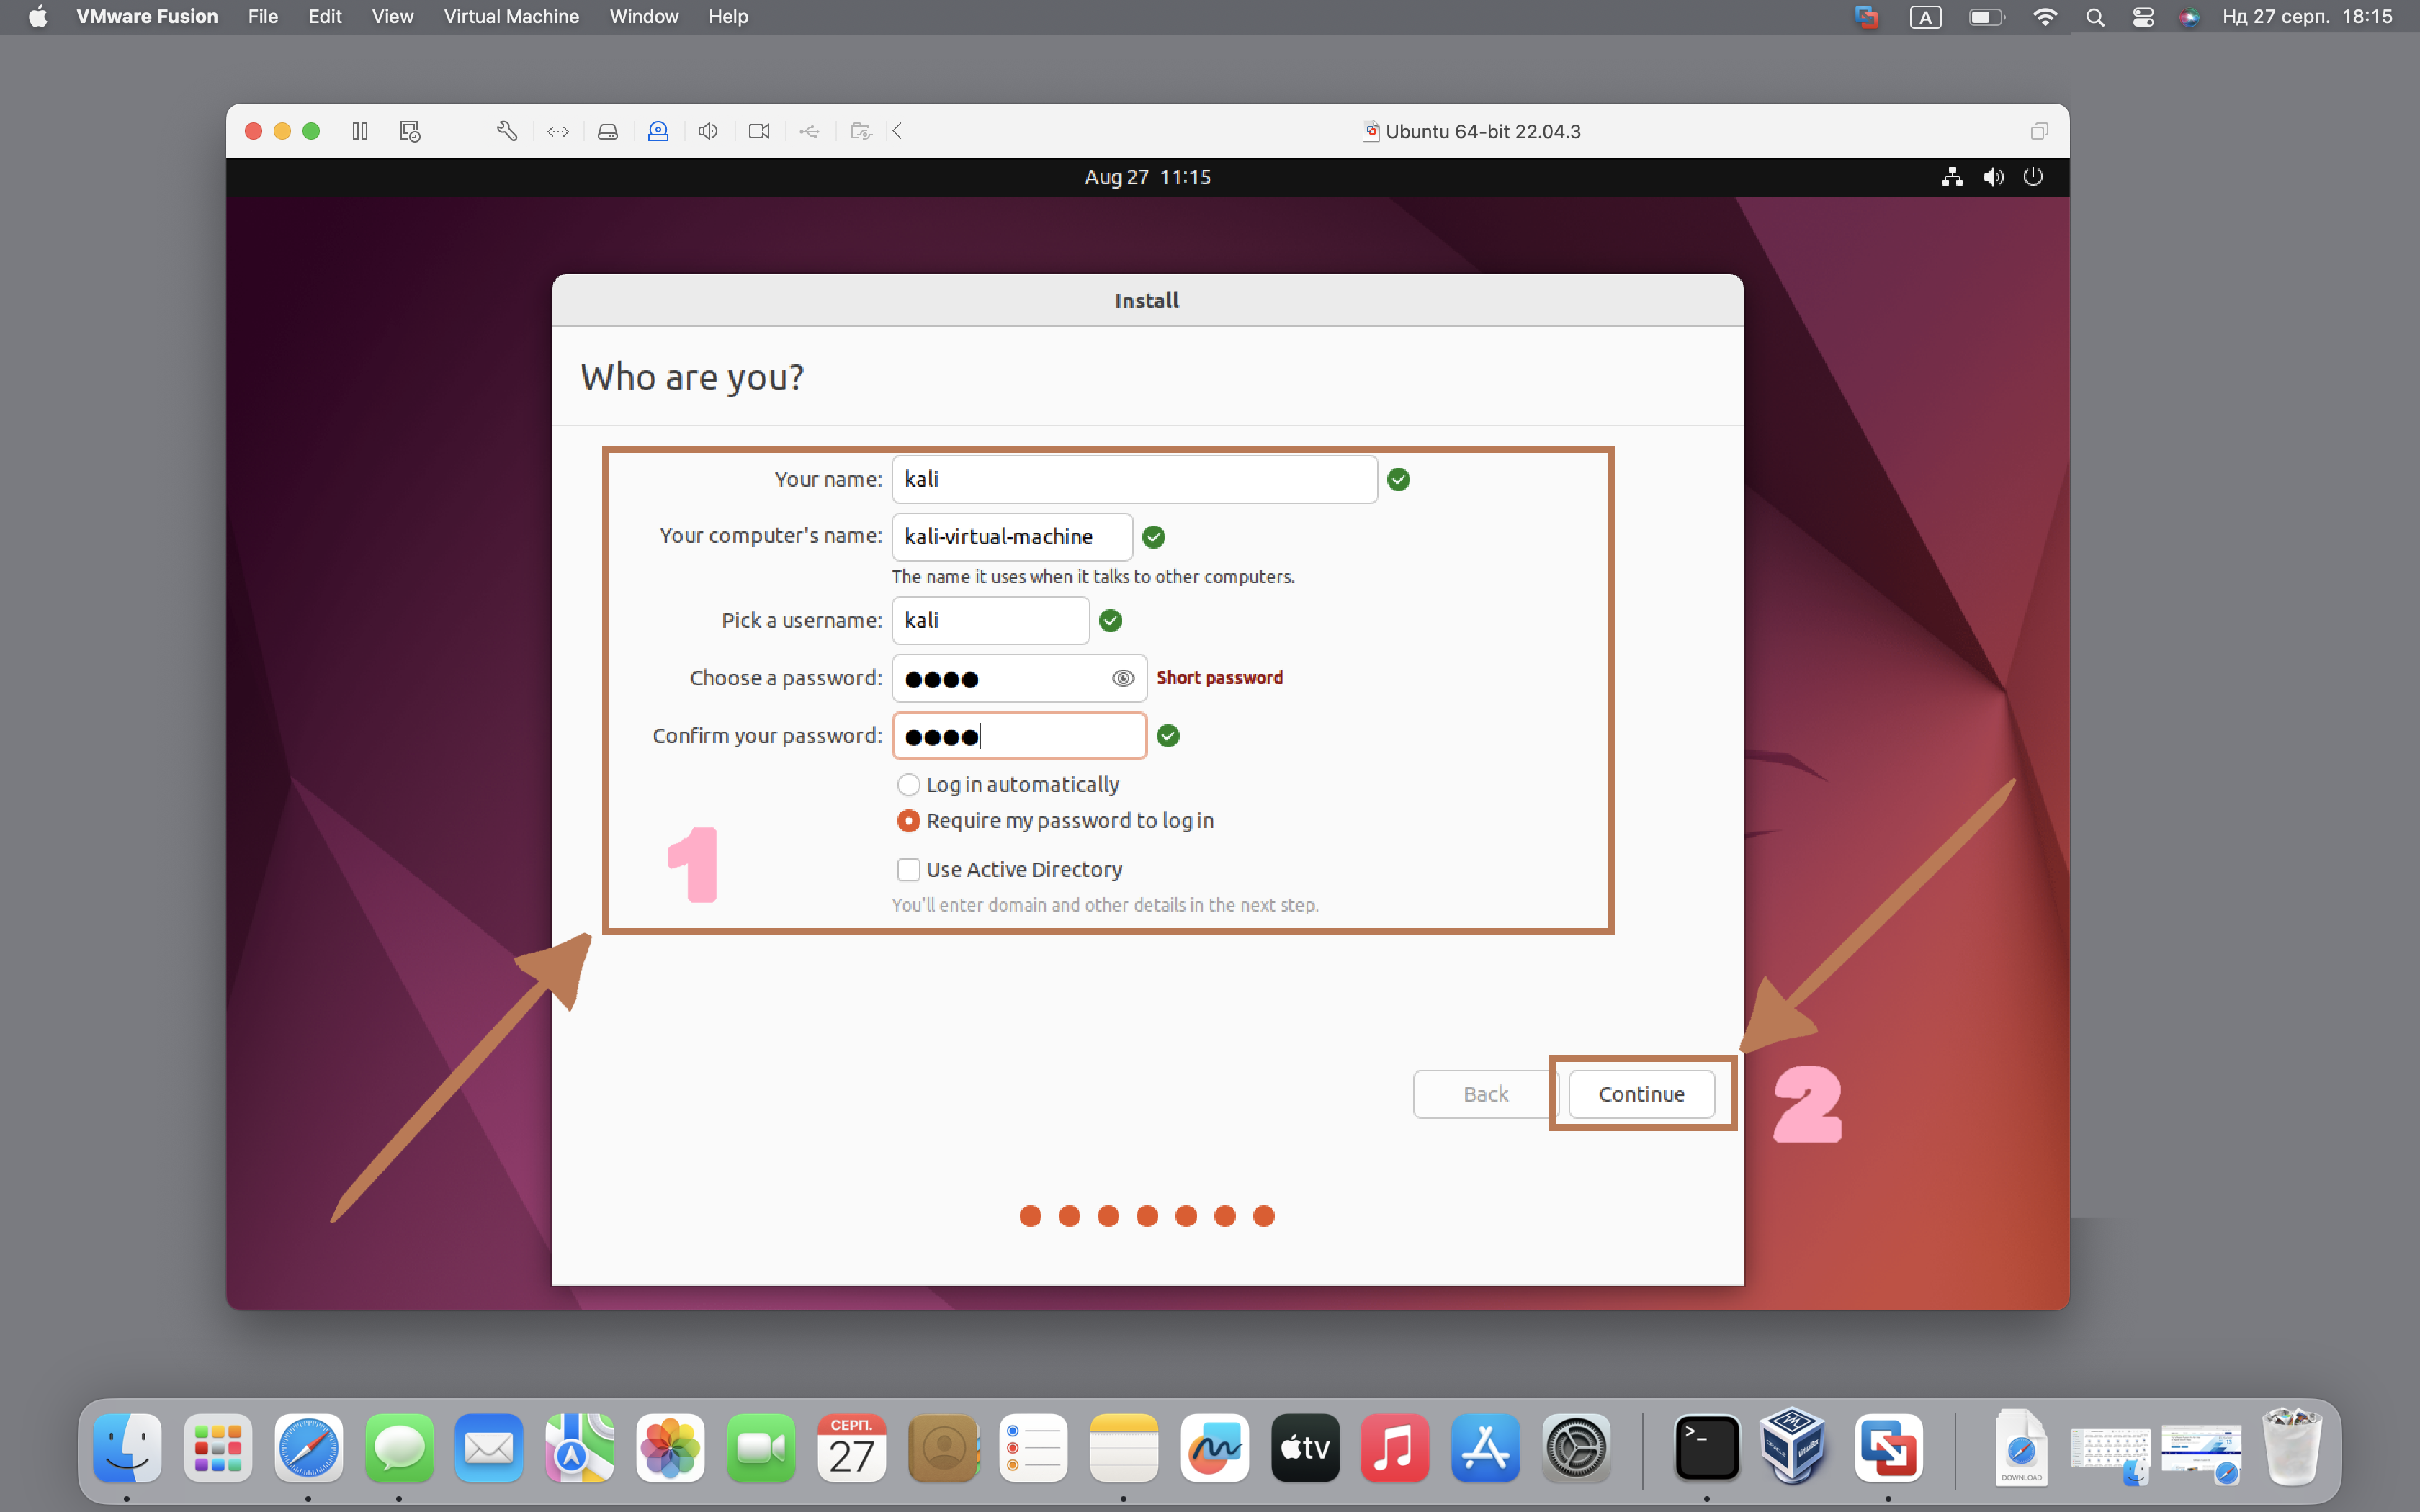Click Aug 27 11:15 clock in Ubuntu bar

click(1147, 177)
